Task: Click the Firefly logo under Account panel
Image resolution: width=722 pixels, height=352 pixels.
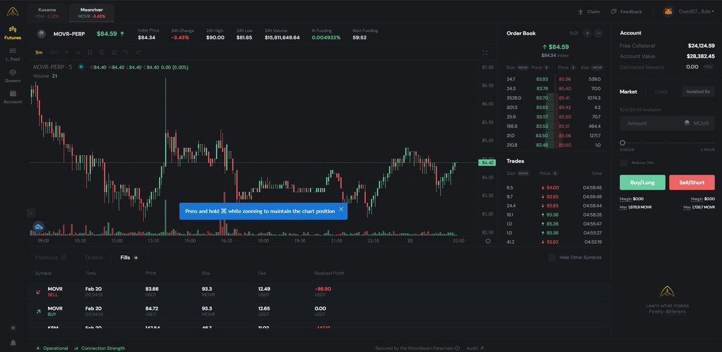Action: click(x=667, y=292)
